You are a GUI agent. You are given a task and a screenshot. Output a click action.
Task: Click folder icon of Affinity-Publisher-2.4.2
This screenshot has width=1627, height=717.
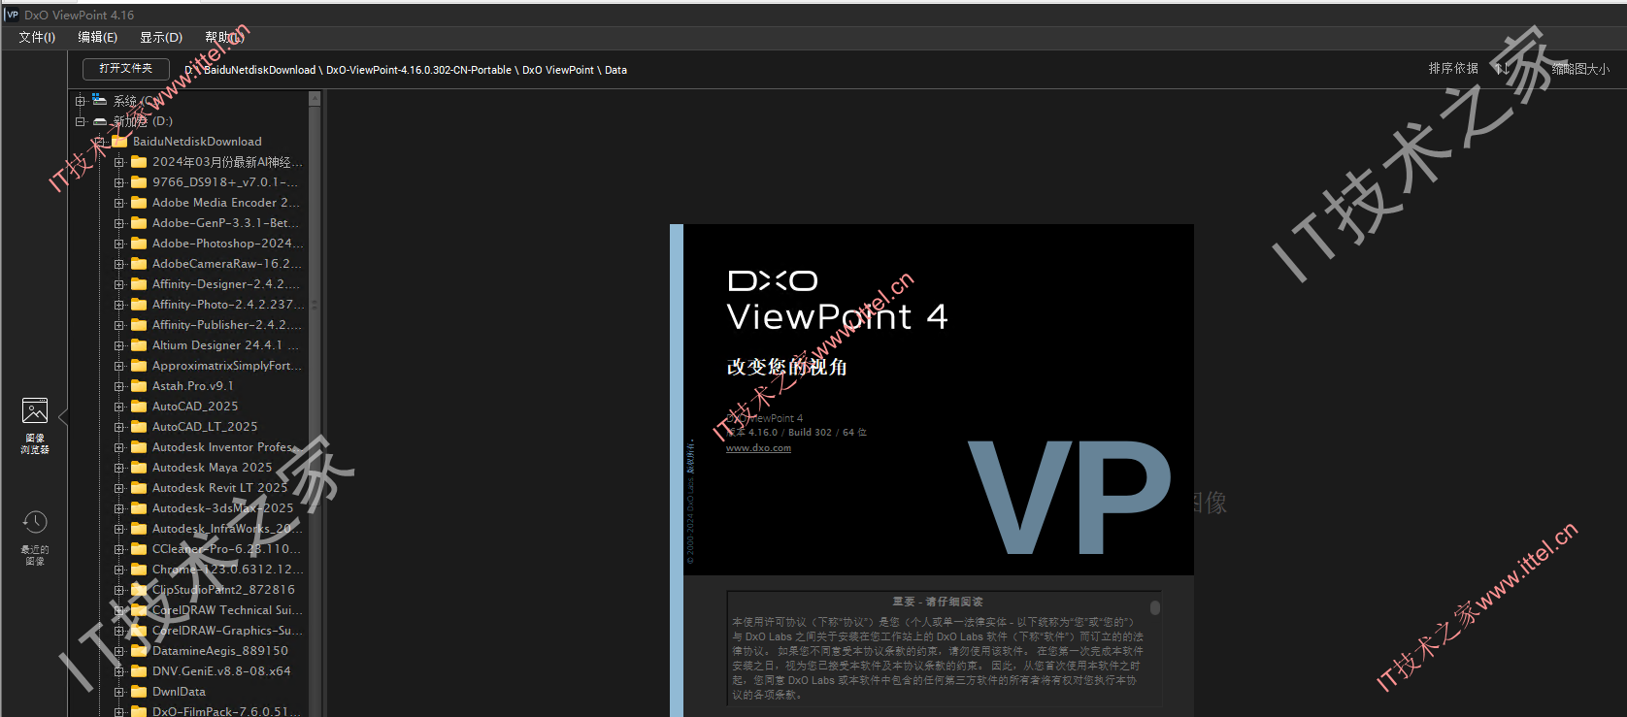pos(139,325)
